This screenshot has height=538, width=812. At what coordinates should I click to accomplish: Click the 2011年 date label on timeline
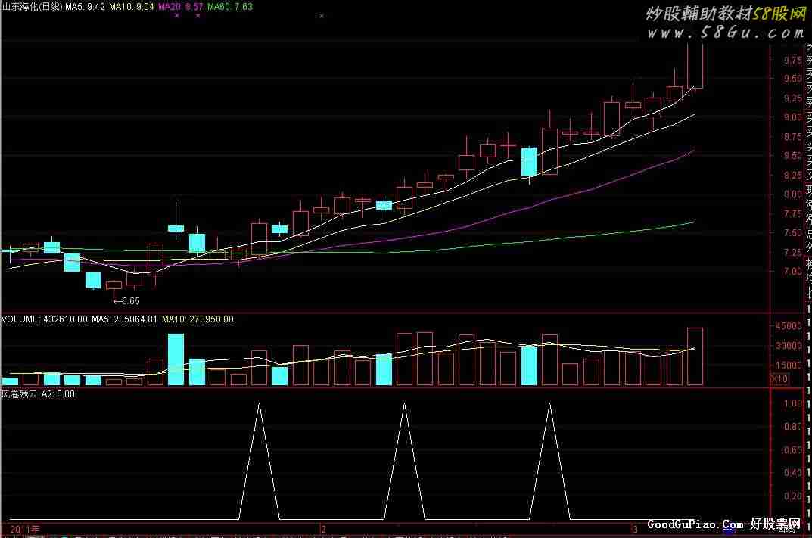(x=23, y=527)
